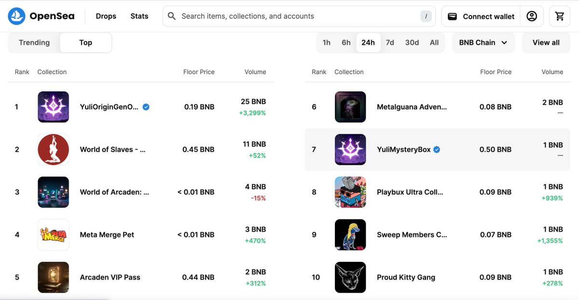Image resolution: width=579 pixels, height=300 pixels.
Task: Expand the BNB Chain dropdown
Action: click(483, 43)
